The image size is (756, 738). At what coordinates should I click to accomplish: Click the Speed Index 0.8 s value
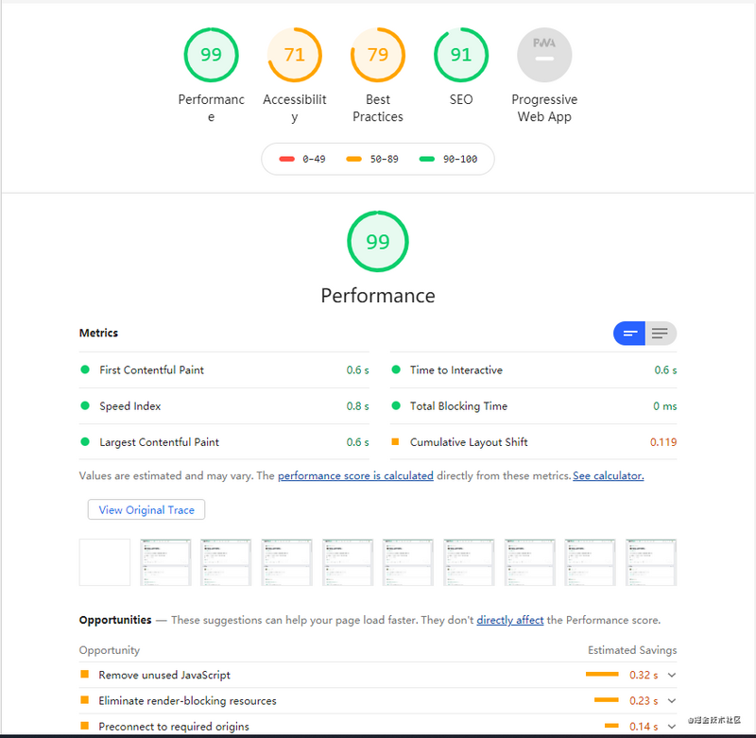point(357,406)
